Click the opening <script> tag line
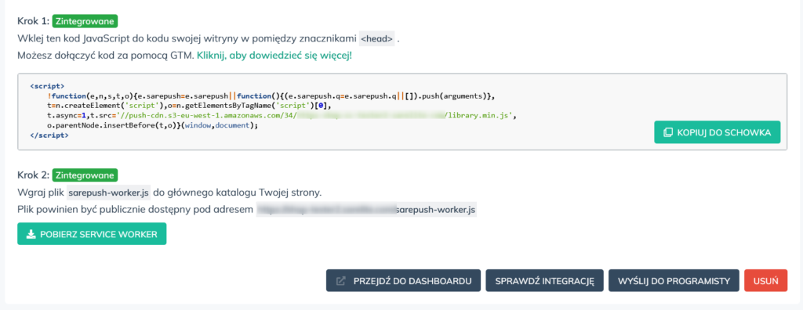The width and height of the screenshot is (803, 310). (47, 86)
